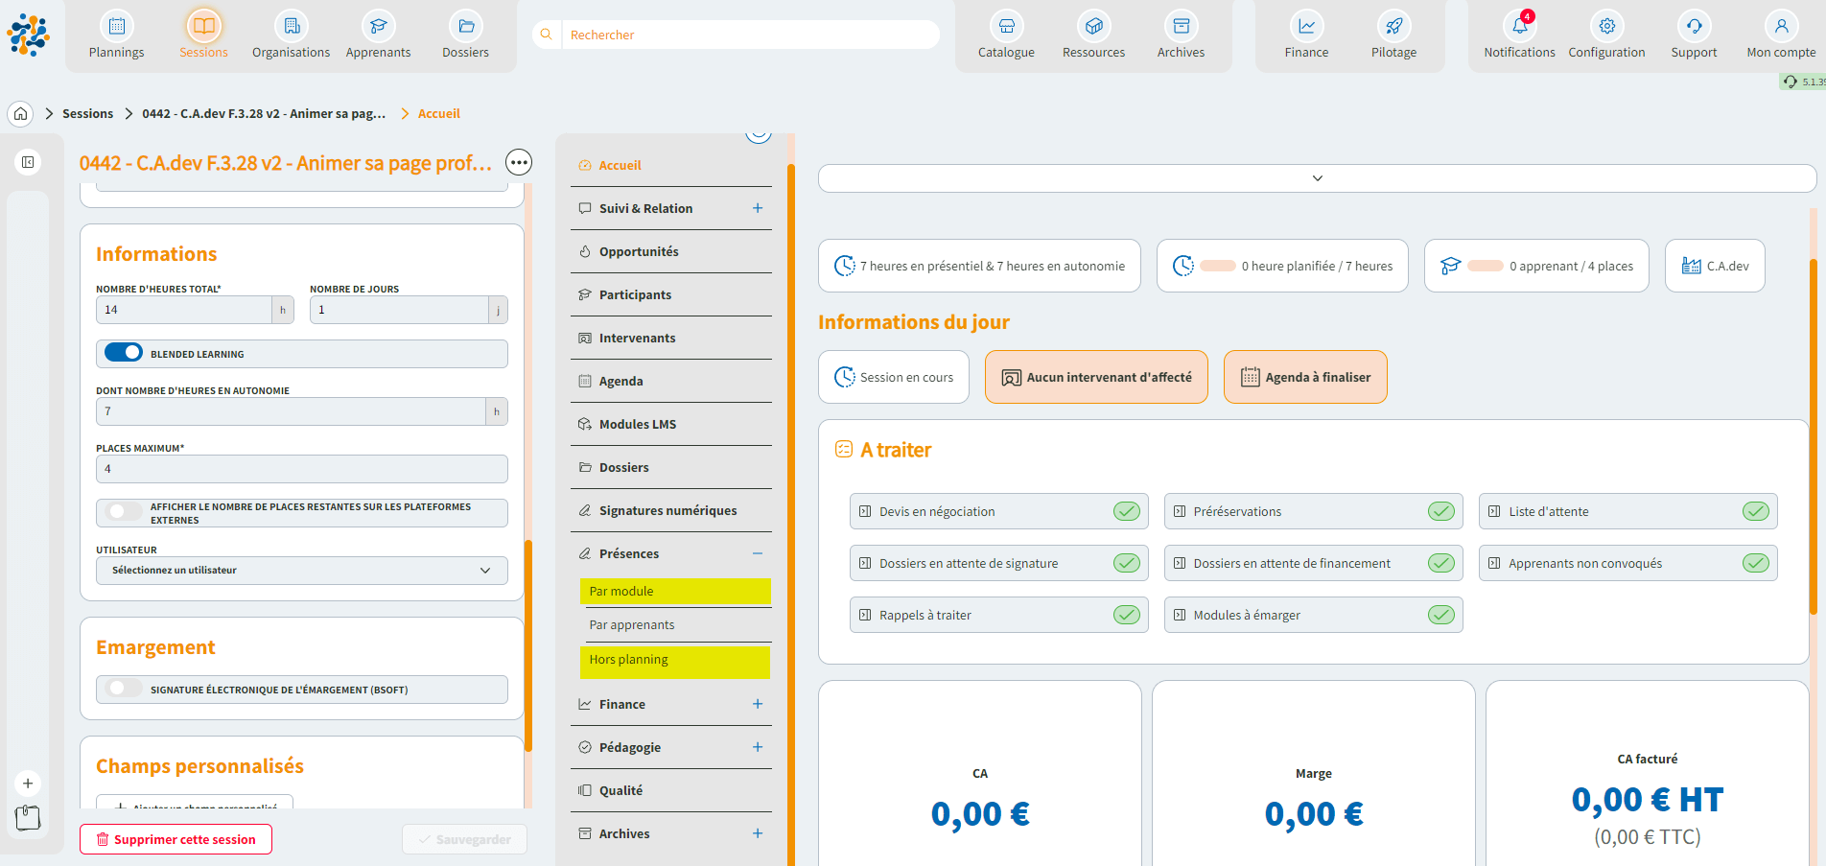Screen dimensions: 1826x866
Task: Open the Catalogue icon in the top bar
Action: (x=1006, y=27)
